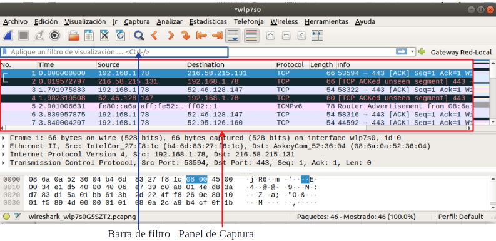Apply the Gateway Red-Local filter button
Viewport: 496px width, 241px height.
click(461, 52)
